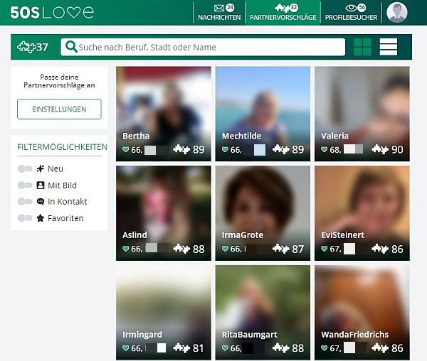Open Partnervorschläge puzzle icon in header
Screen dimensions: 427x361
click(x=281, y=8)
